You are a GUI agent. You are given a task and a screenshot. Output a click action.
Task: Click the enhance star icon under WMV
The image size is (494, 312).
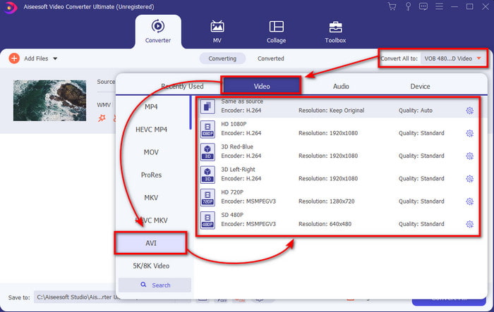coord(102,118)
